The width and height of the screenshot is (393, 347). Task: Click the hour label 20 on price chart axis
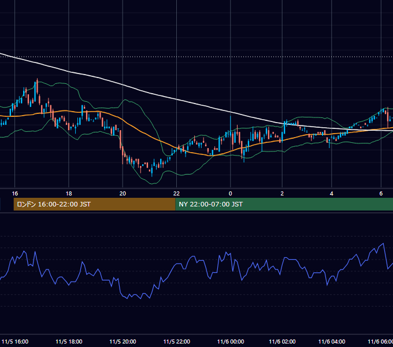tap(123, 193)
